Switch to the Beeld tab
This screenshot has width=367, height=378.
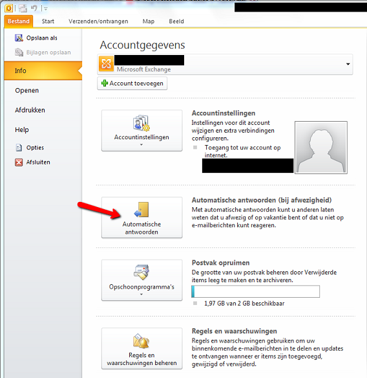point(176,21)
